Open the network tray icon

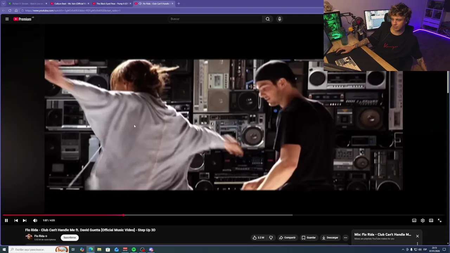coord(416,249)
